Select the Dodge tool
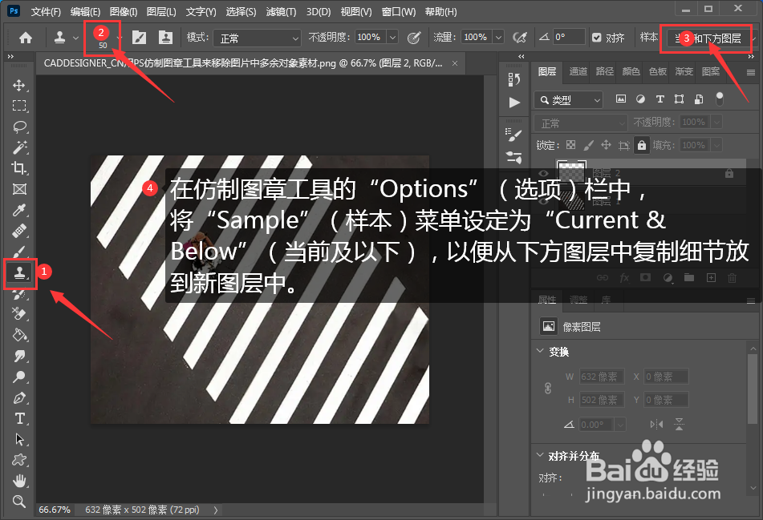The image size is (763, 520). point(19,377)
